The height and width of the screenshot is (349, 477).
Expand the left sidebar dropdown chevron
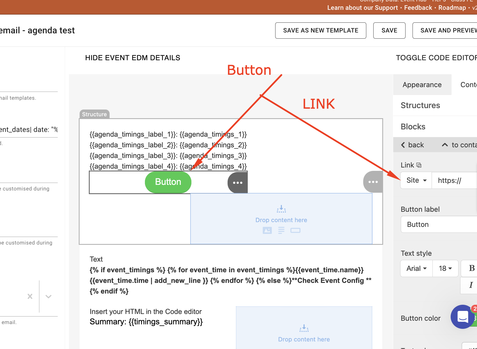click(48, 296)
